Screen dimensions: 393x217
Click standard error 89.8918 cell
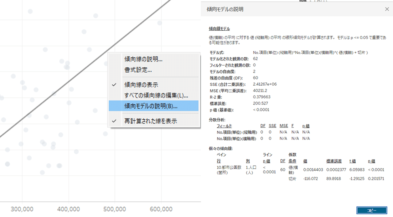coord(334,179)
